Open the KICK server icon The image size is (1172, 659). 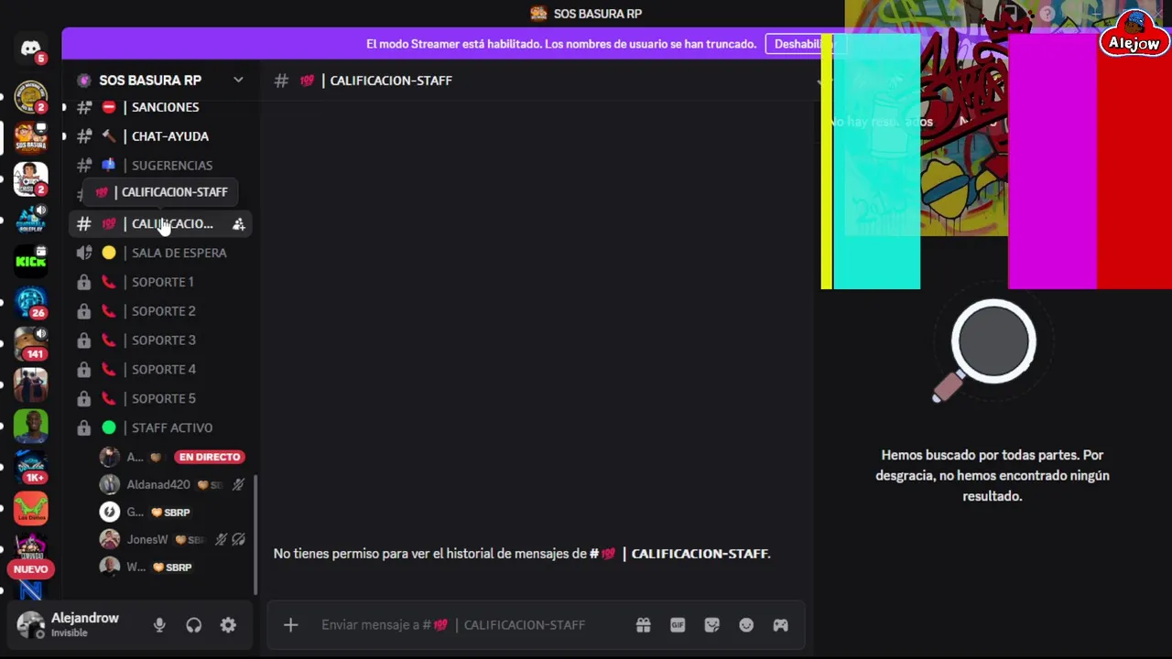click(x=30, y=261)
